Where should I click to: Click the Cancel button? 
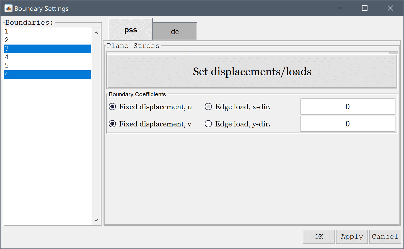pos(385,237)
